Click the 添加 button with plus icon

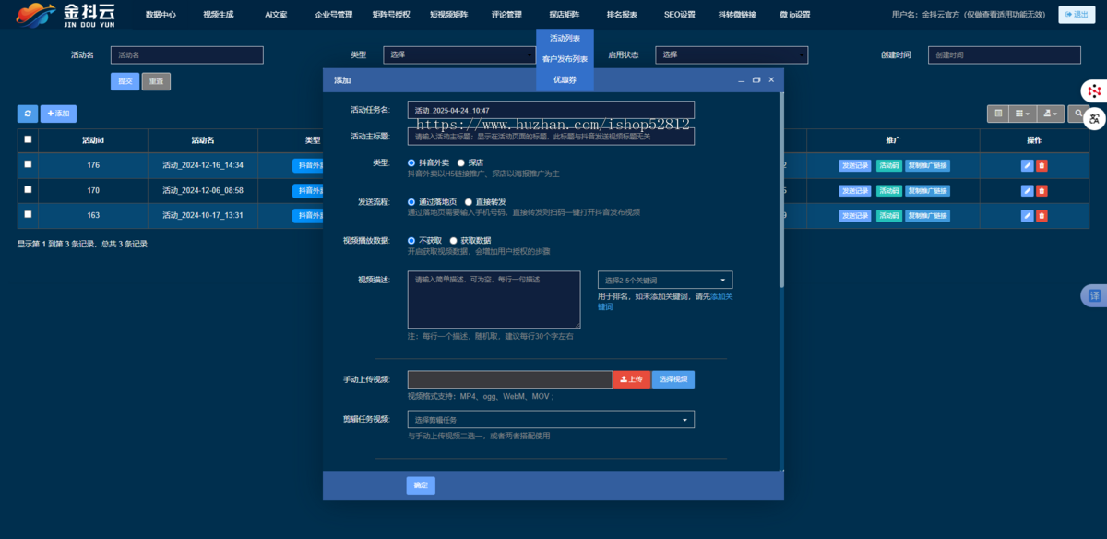click(x=58, y=114)
